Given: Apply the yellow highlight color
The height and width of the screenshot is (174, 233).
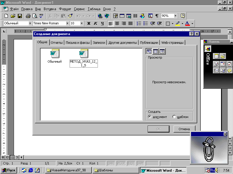Looking at the screenshot, I should pyautogui.click(x=178, y=23).
